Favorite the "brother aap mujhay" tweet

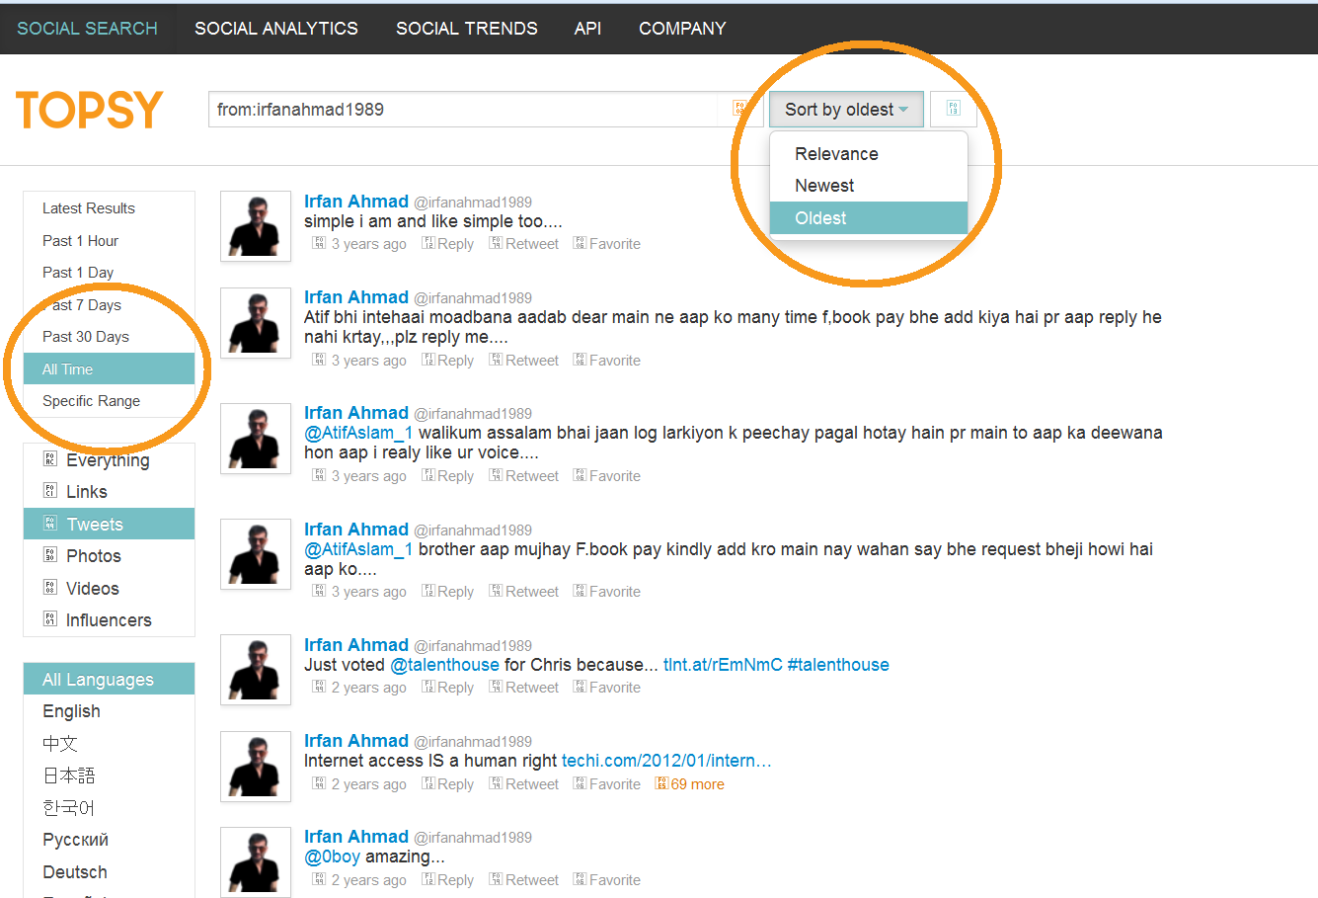(607, 592)
